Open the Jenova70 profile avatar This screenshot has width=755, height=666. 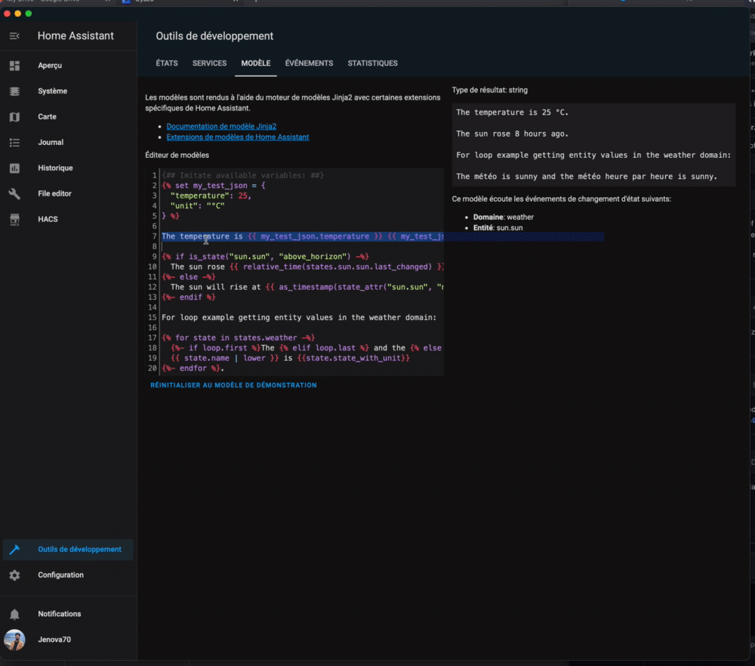(14, 640)
